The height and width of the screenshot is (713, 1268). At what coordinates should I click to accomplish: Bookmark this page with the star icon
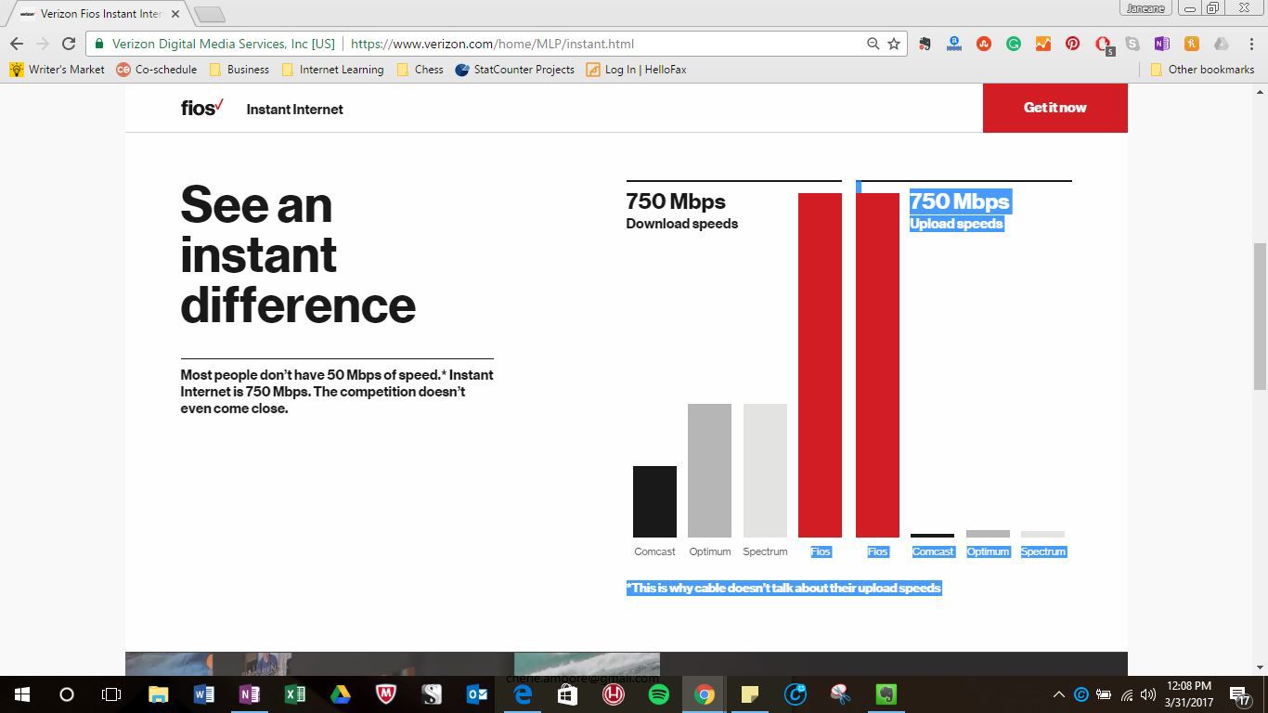(x=894, y=44)
